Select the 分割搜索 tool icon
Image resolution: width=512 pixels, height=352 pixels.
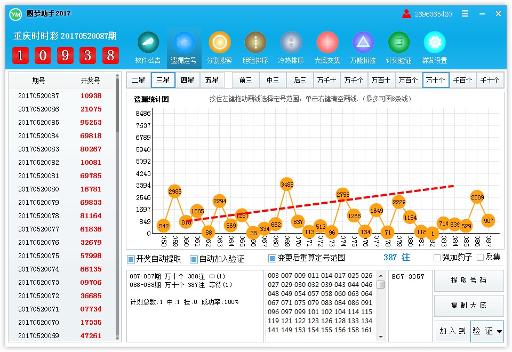219,43
